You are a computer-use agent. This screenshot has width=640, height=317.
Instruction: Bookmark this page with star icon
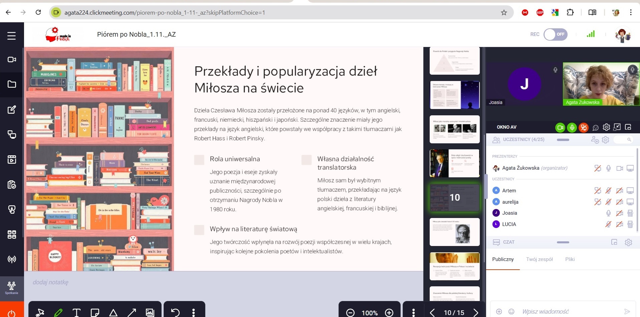pos(504,13)
